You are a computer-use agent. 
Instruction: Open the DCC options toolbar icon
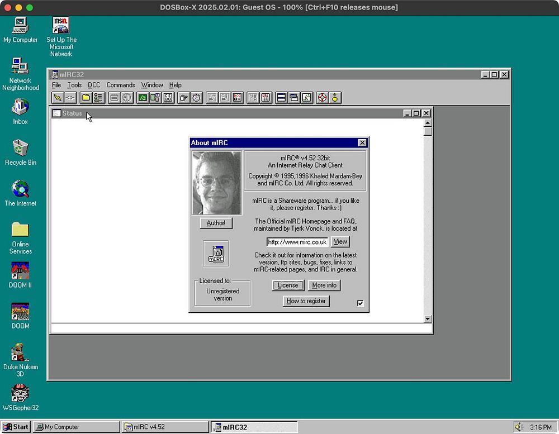[238, 98]
